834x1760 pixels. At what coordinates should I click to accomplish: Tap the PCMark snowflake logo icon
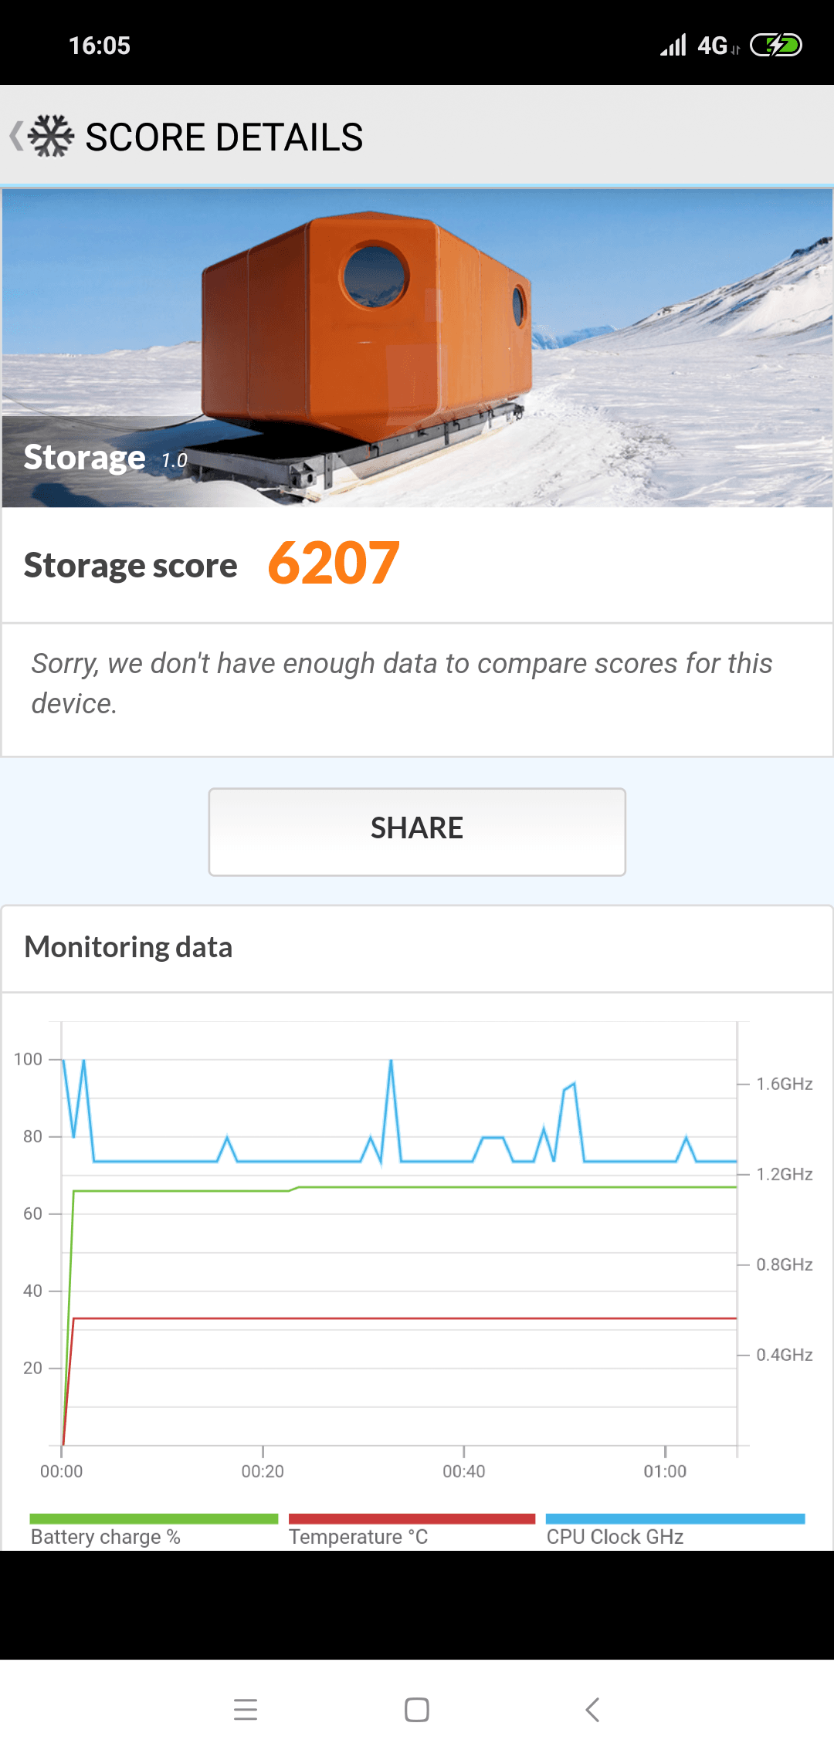point(51,137)
